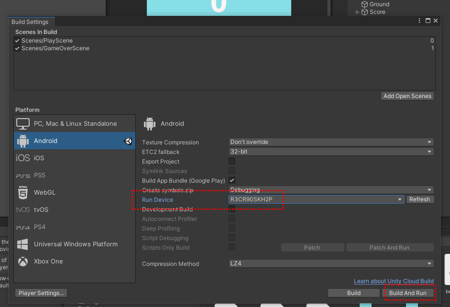Click the Texture Compression label
450x307 pixels.
(170, 143)
